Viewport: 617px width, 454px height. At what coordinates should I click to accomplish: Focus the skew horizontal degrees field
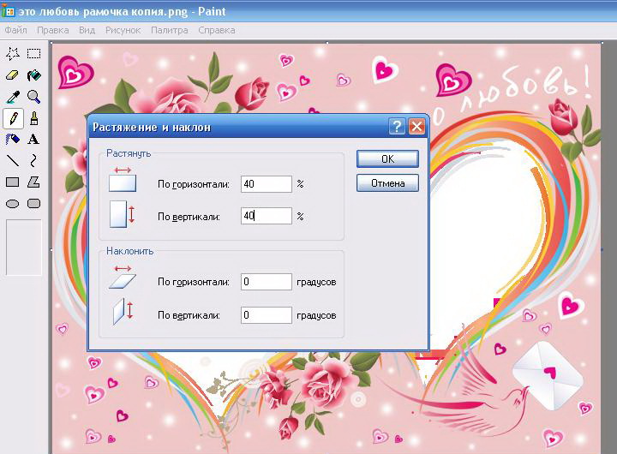click(x=266, y=282)
